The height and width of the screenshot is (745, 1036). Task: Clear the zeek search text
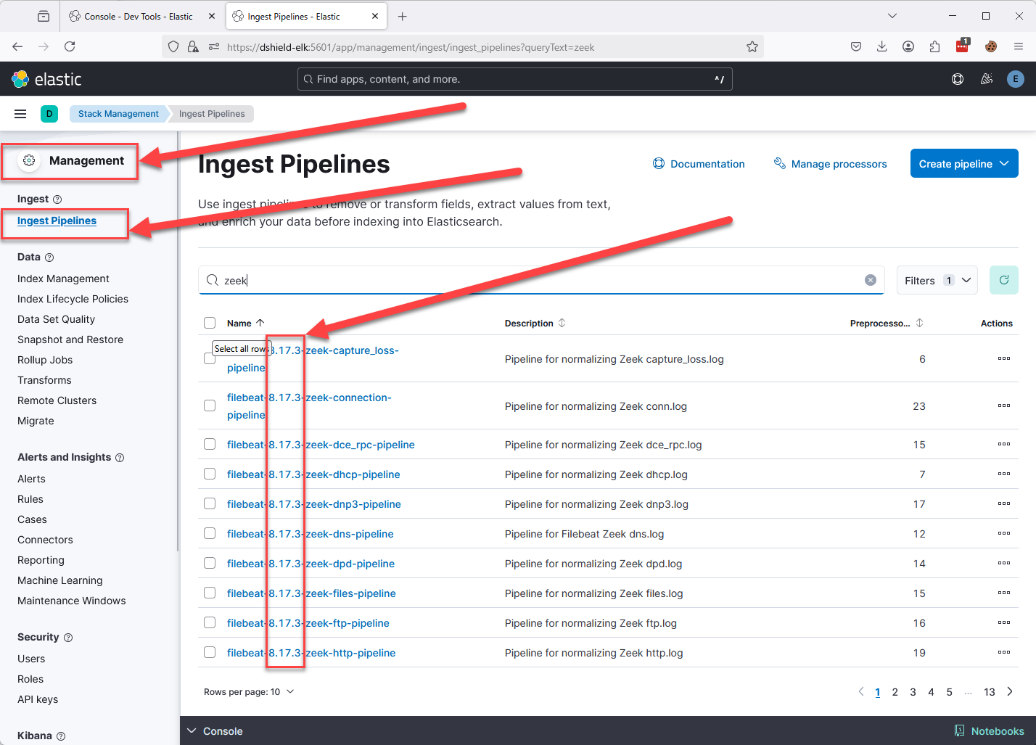coord(870,280)
